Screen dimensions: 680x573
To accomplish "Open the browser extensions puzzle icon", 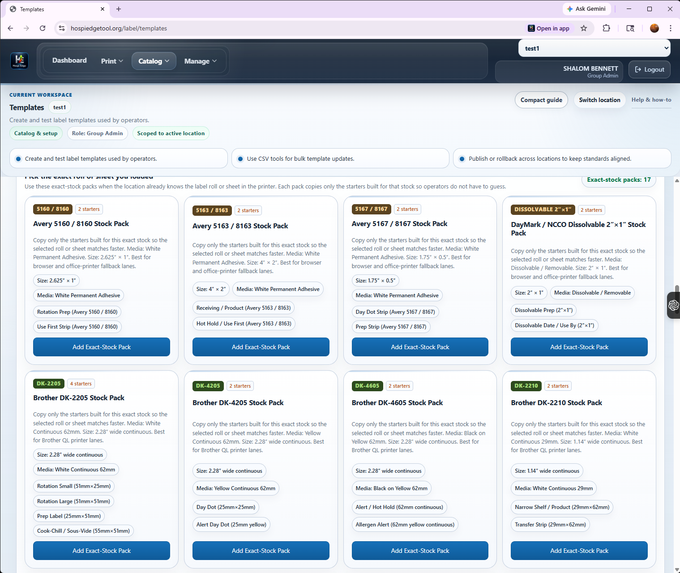I will (606, 28).
